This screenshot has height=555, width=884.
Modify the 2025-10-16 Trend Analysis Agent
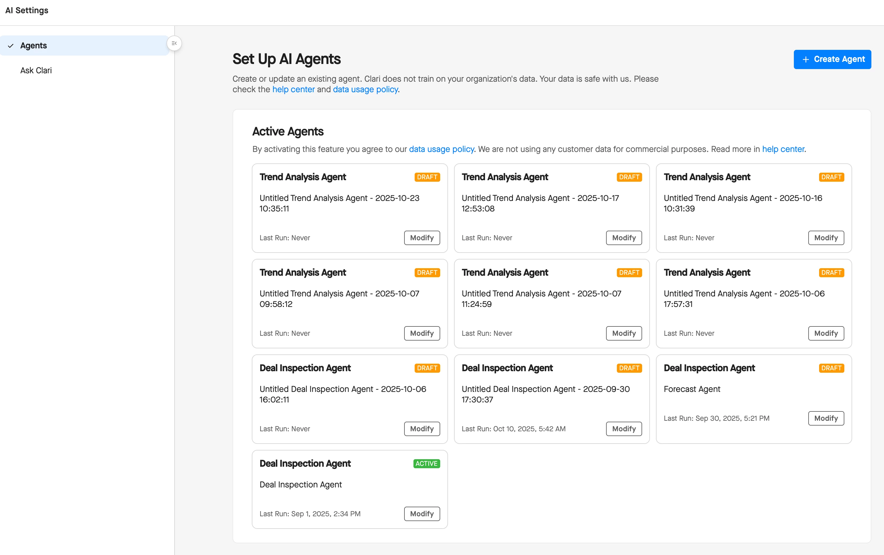click(826, 238)
